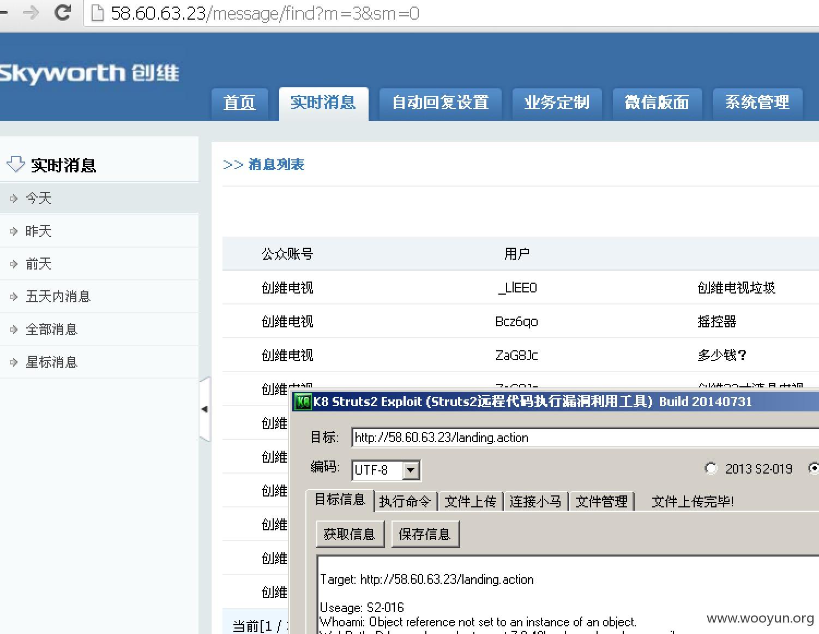The image size is (819, 634).
Task: Click the 获取信息 button
Action: pyautogui.click(x=350, y=534)
